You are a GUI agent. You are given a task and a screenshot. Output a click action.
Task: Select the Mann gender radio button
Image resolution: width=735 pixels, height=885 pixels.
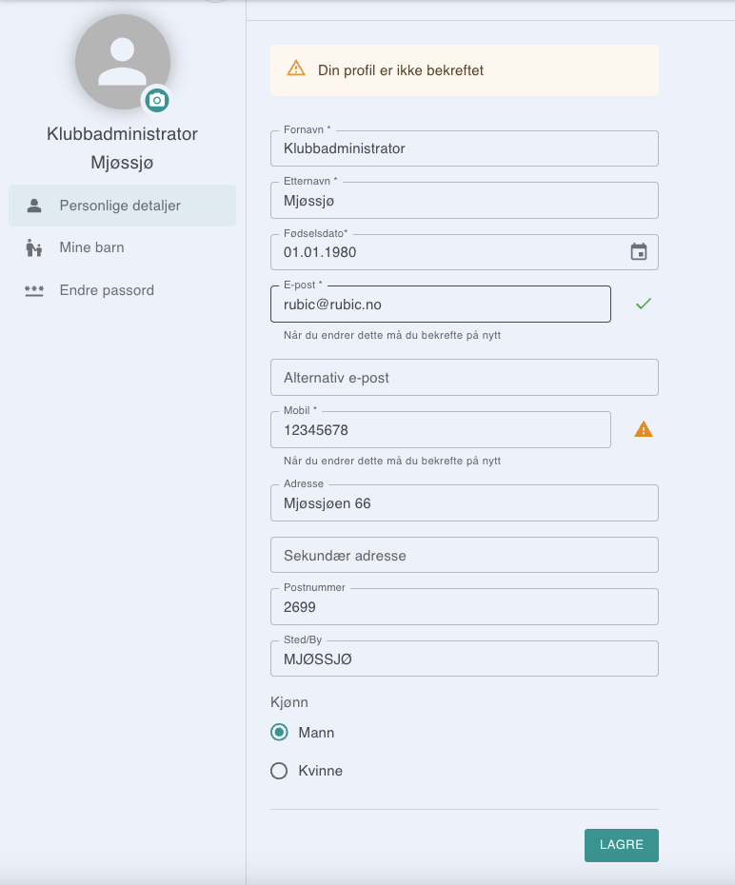[x=279, y=733]
